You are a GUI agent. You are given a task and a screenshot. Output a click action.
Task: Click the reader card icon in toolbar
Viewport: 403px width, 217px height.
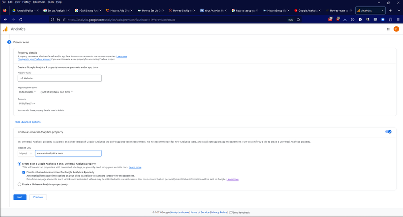tap(375, 19)
